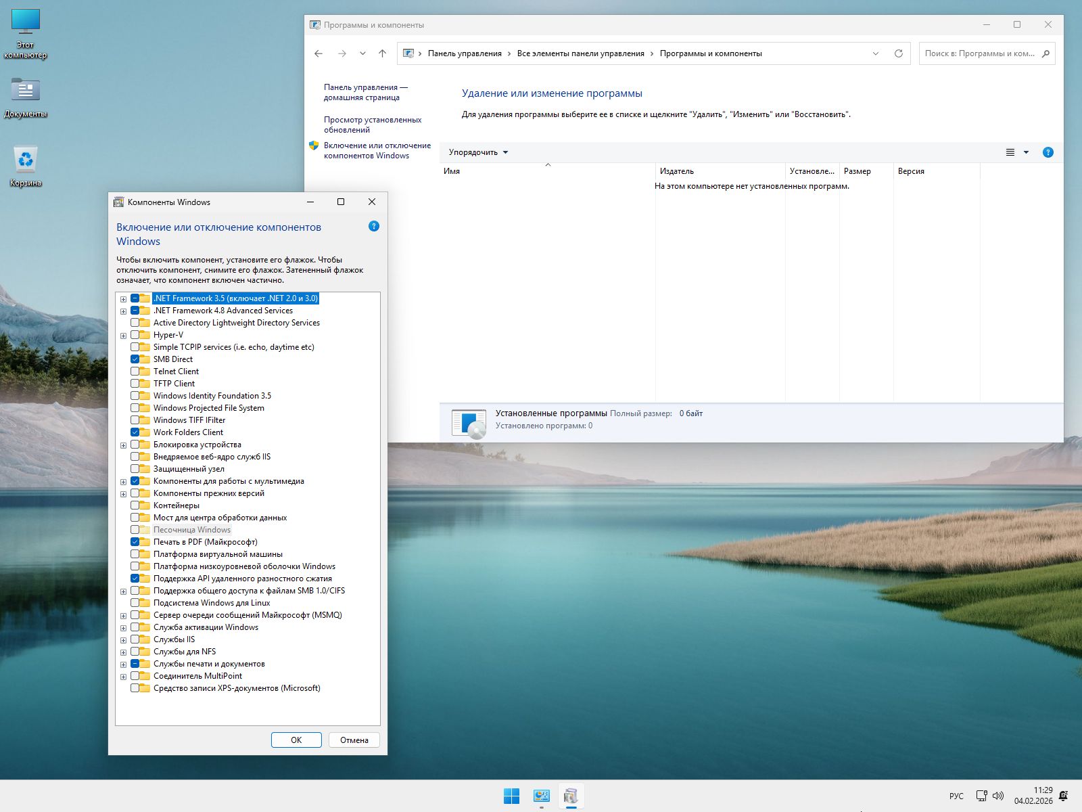The height and width of the screenshot is (812, 1082).
Task: Check the Windows Subsystem for Linux box
Action: click(135, 603)
